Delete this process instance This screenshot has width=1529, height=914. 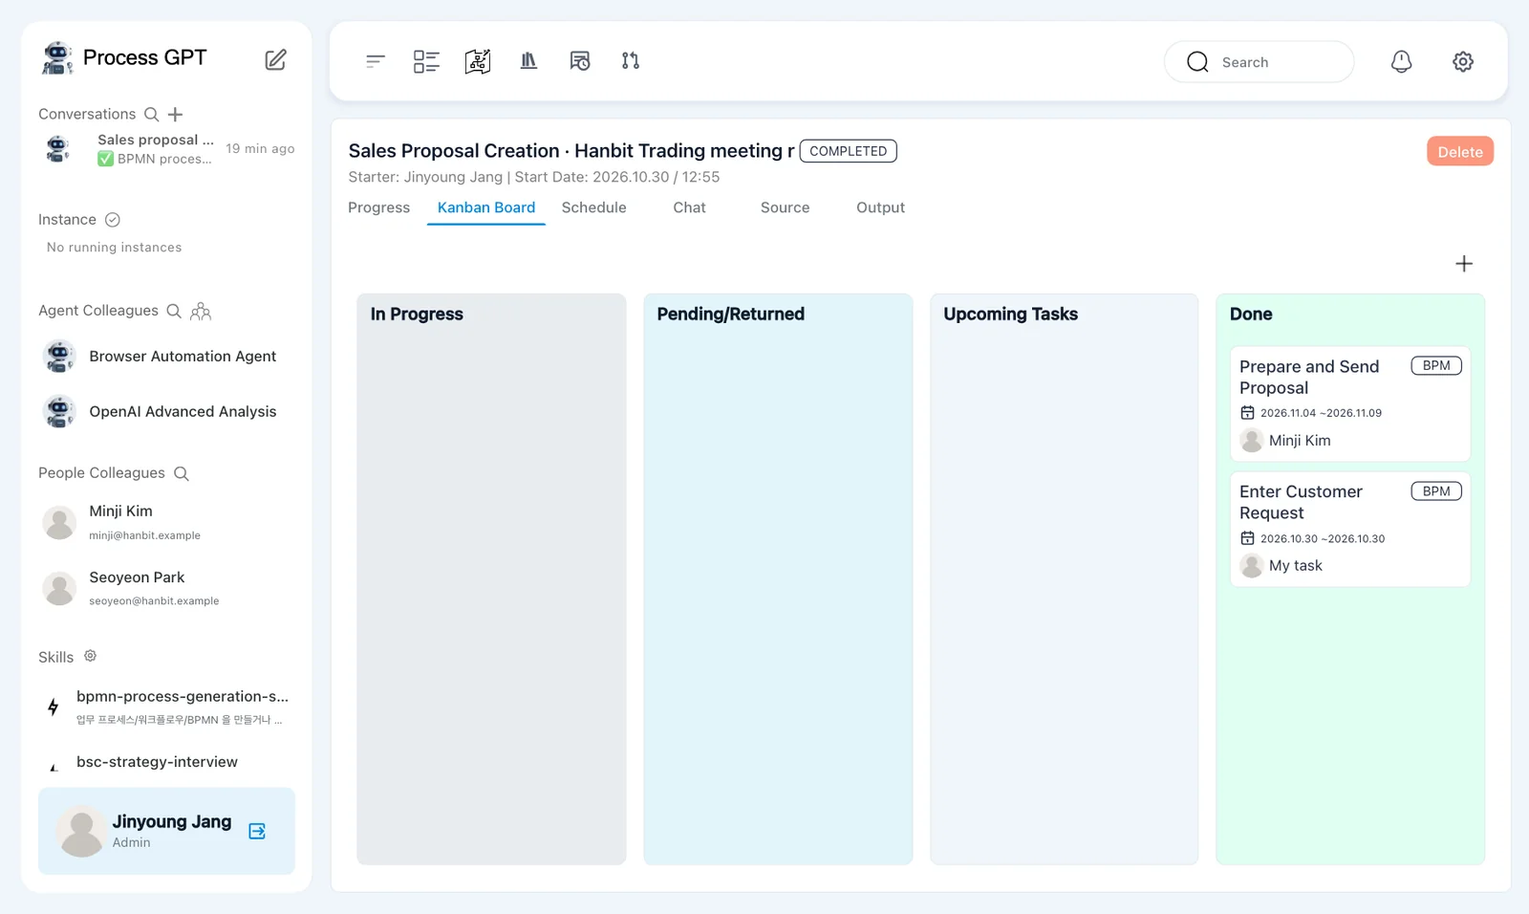point(1460,151)
